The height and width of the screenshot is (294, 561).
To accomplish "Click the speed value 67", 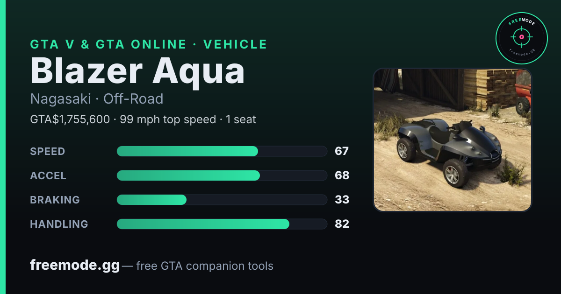I will pyautogui.click(x=342, y=151).
